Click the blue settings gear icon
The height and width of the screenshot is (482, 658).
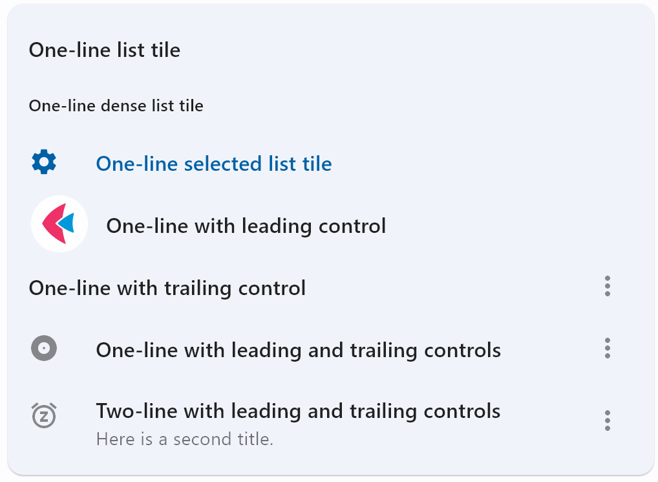point(44,162)
